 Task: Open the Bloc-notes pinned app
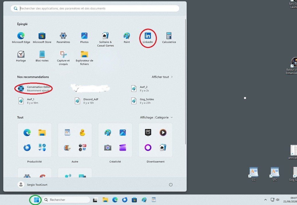click(42, 56)
